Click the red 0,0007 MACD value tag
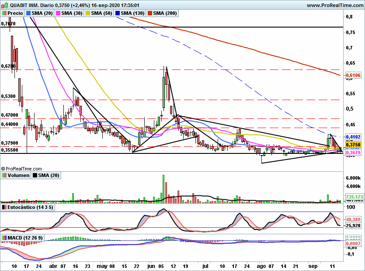Viewport: 365px width, 271px height. click(353, 243)
